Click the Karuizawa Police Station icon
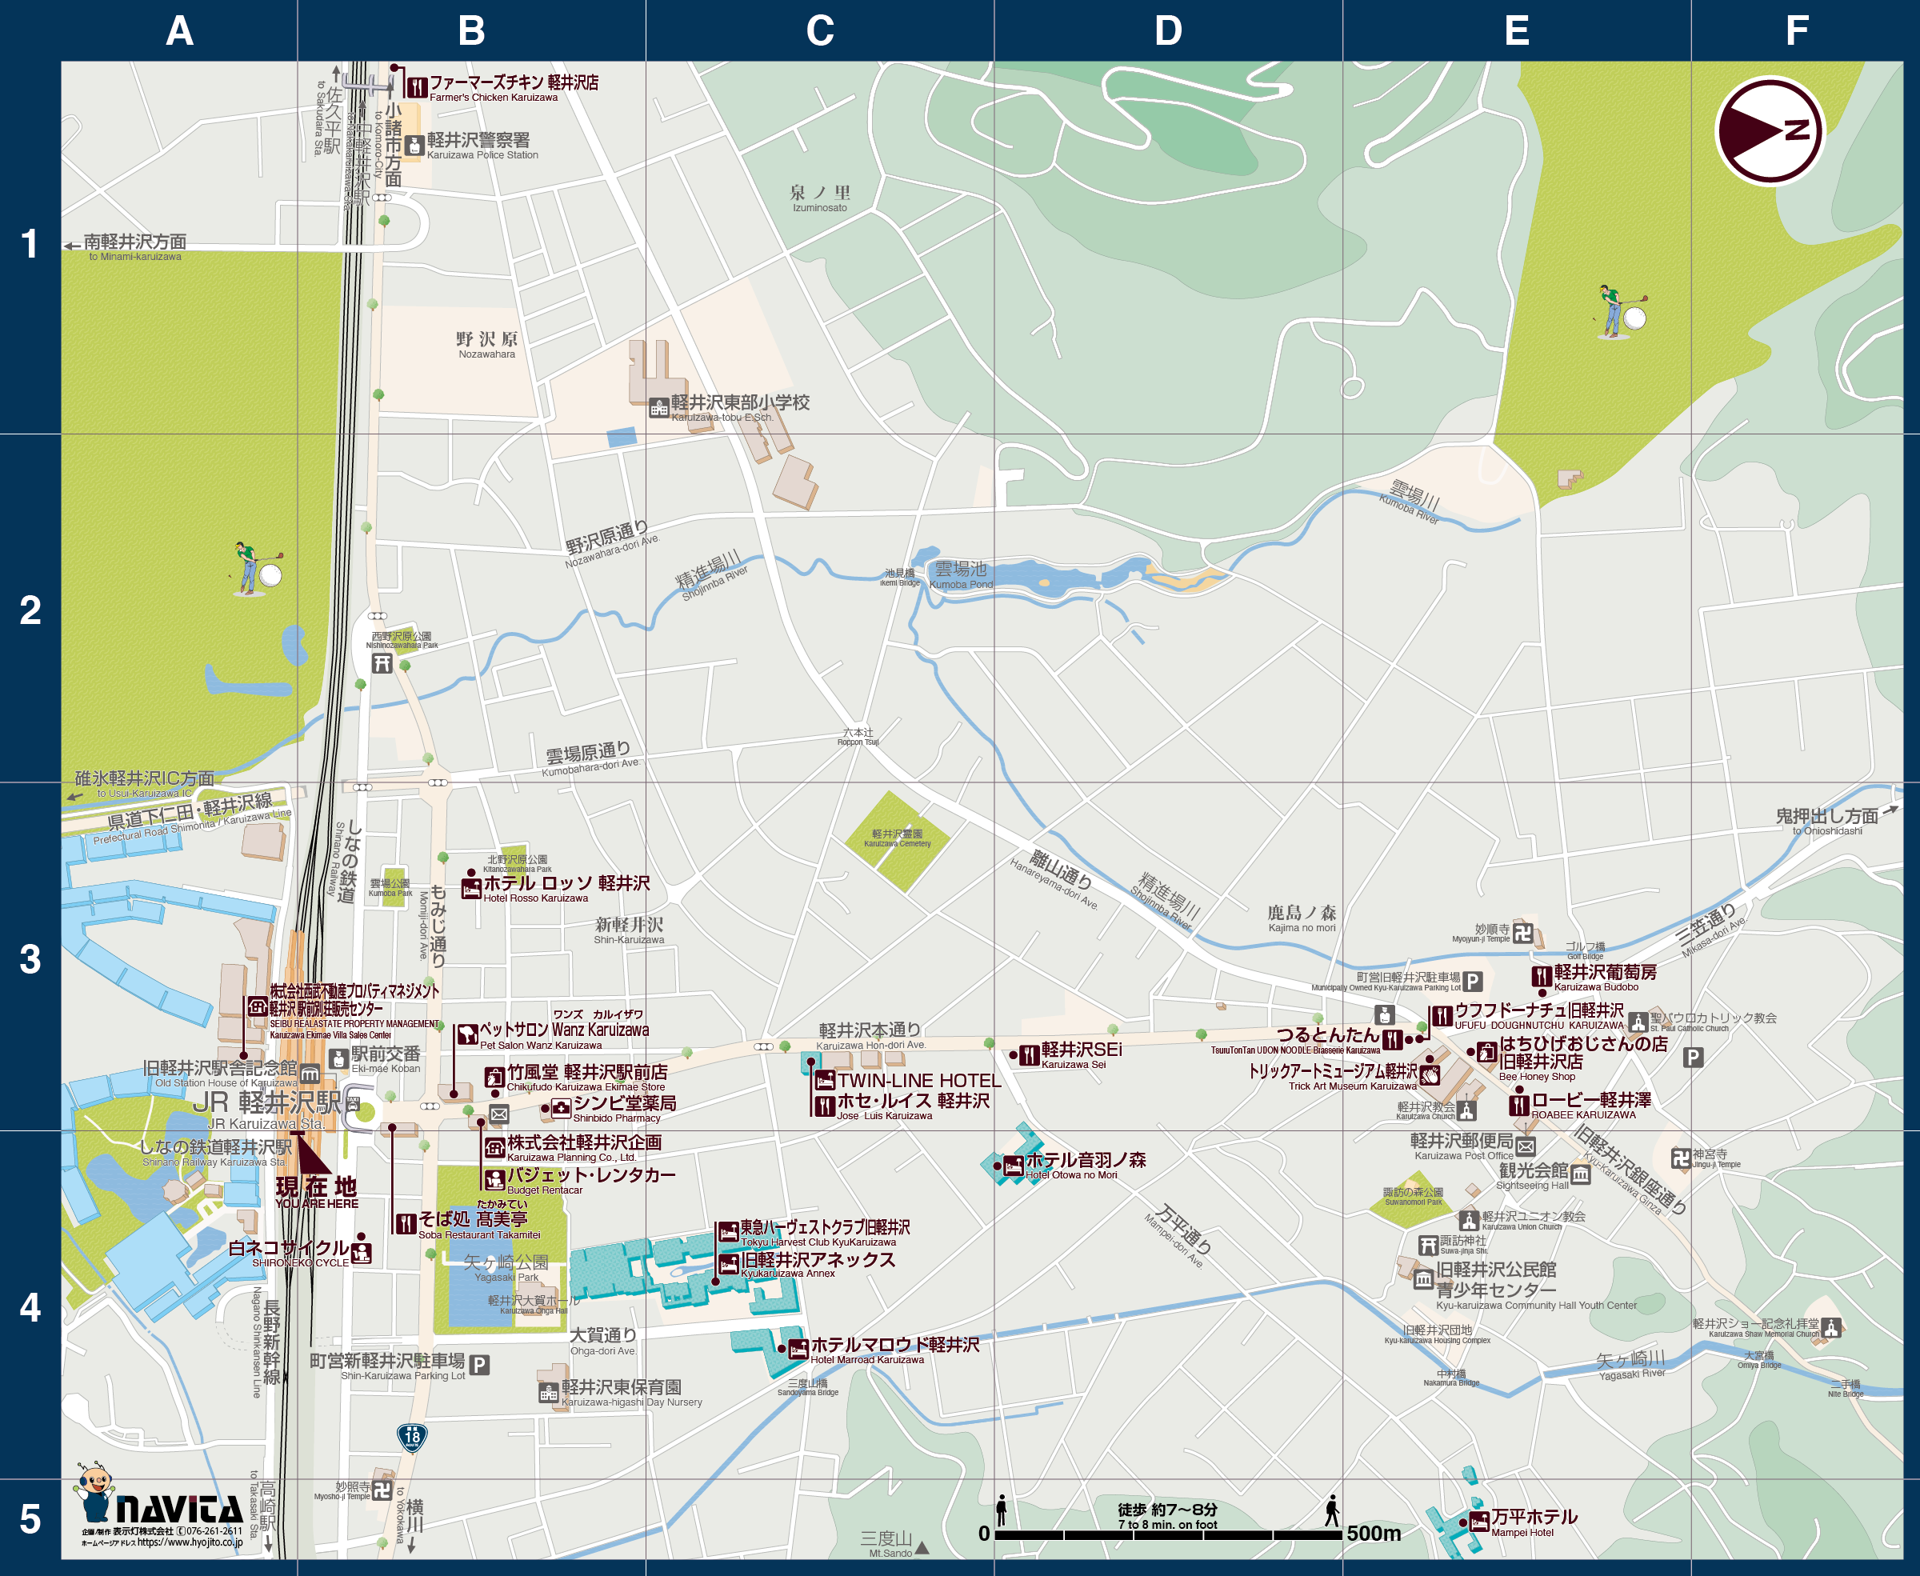The width and height of the screenshot is (1920, 1576). coord(414,146)
